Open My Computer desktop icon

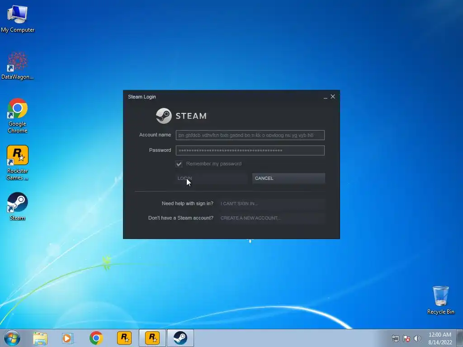click(x=18, y=18)
